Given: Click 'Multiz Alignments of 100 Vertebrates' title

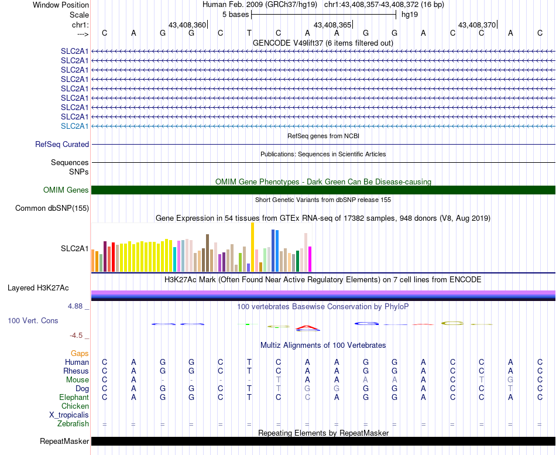Looking at the screenshot, I should pos(323,345).
